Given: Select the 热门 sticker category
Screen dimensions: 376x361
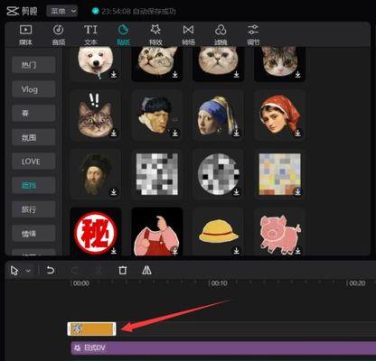Looking at the screenshot, I should point(33,65).
